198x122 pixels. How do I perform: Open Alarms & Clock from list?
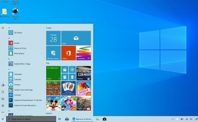click(x=25, y=48)
